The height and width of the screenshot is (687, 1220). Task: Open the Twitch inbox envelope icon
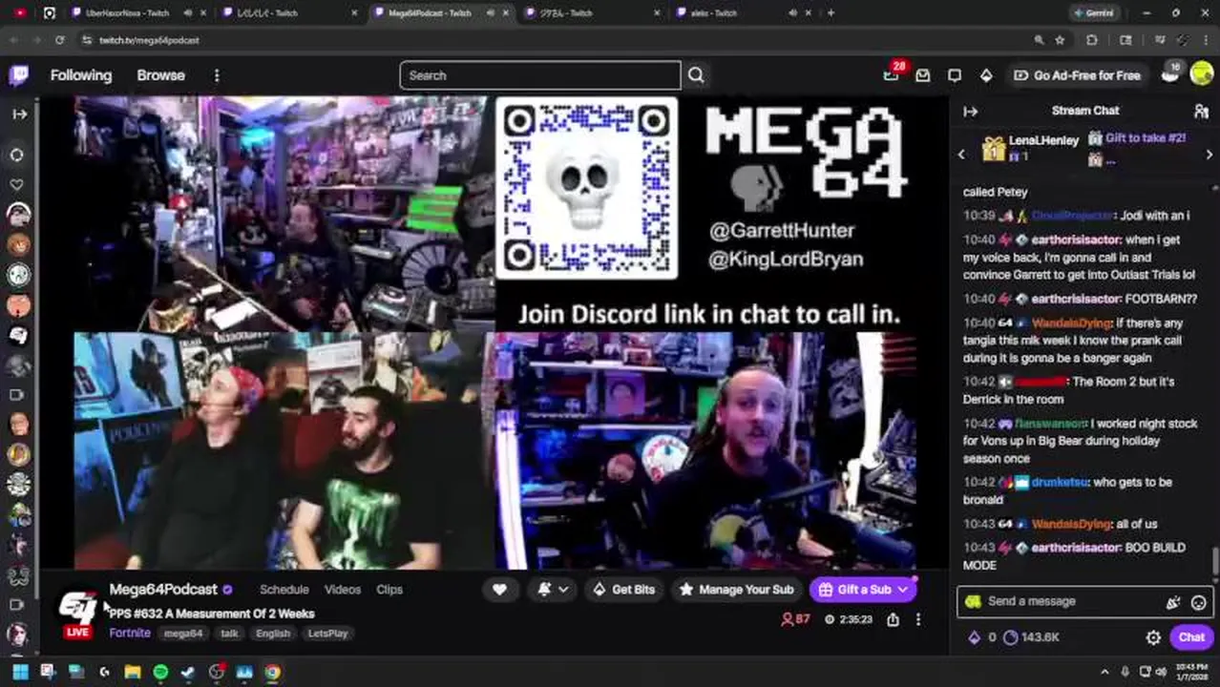pos(923,75)
